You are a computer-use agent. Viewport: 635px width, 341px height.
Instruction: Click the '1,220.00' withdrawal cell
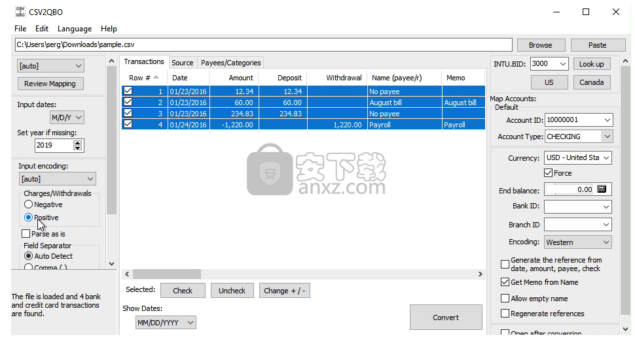point(337,124)
